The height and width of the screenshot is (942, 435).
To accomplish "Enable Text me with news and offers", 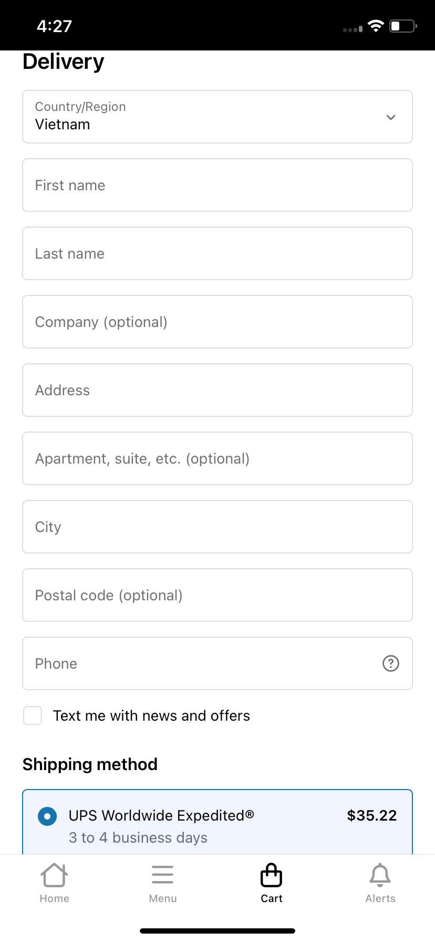I will pyautogui.click(x=33, y=715).
